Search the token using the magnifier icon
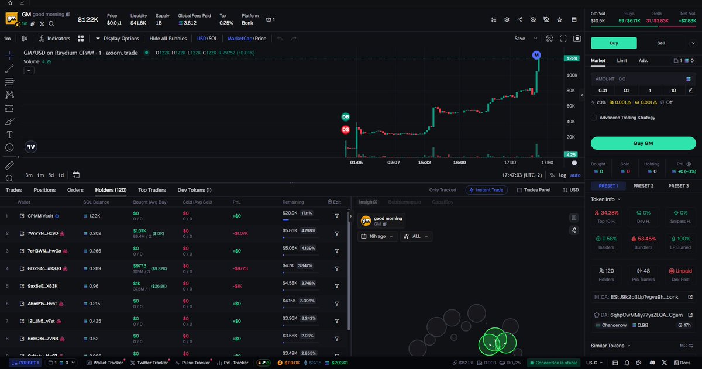Screen dimensions: 702x369 51,24
